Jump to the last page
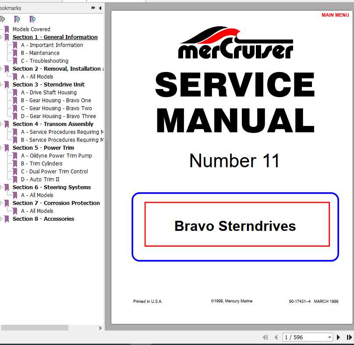The image size is (354, 345). click(x=348, y=337)
